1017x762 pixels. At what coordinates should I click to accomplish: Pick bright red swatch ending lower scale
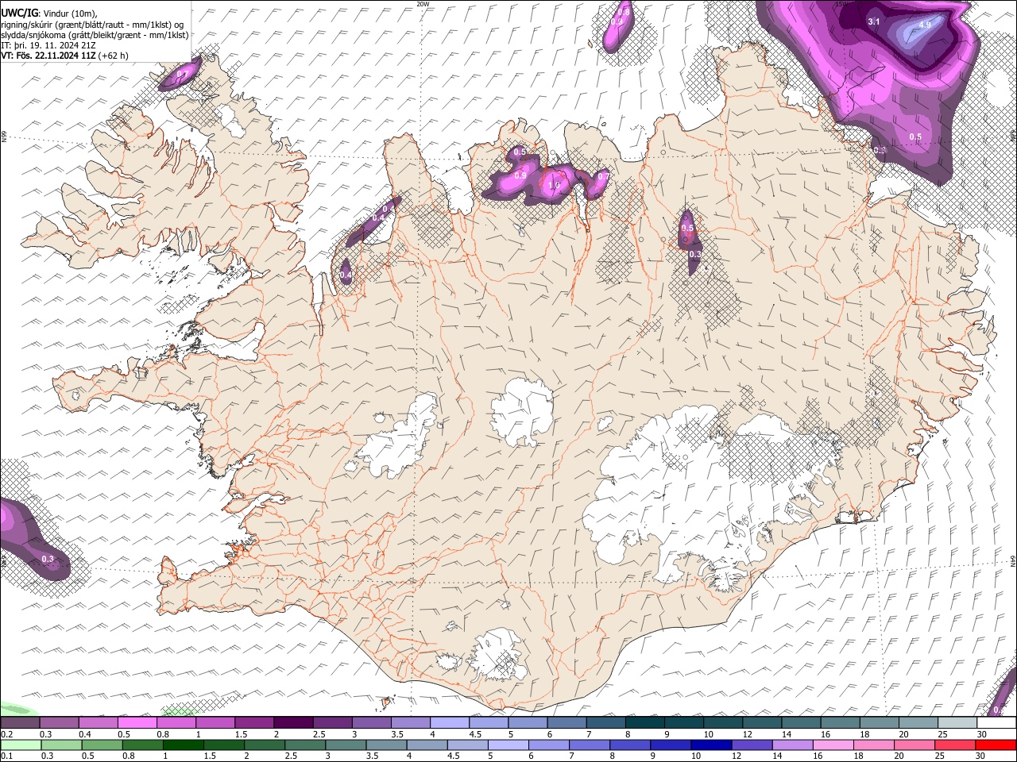(996, 745)
